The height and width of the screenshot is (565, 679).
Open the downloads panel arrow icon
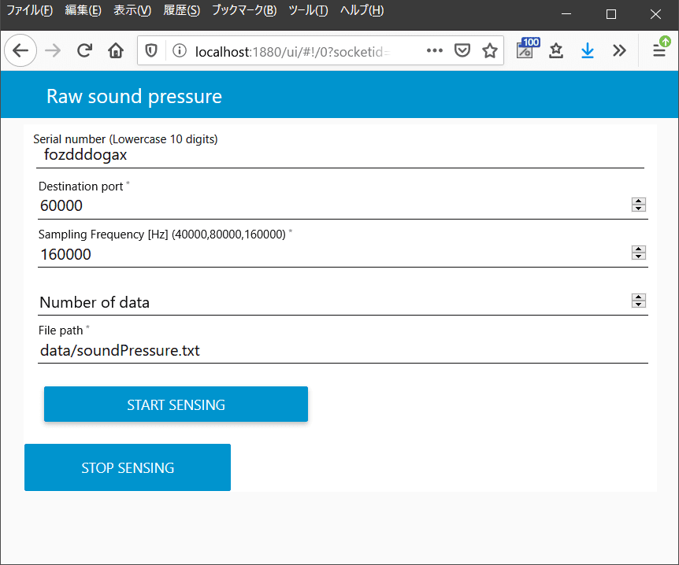(587, 51)
